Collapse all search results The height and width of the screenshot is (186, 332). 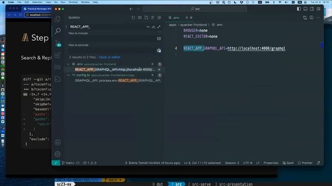(159, 18)
